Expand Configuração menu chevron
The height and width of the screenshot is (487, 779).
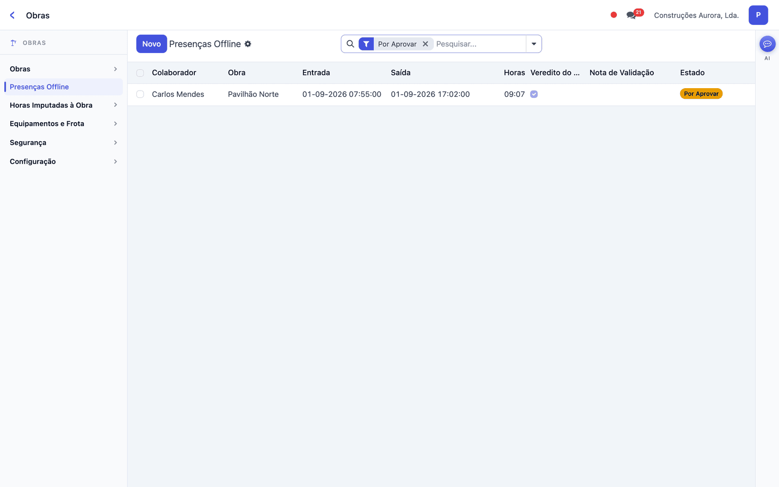[115, 162]
